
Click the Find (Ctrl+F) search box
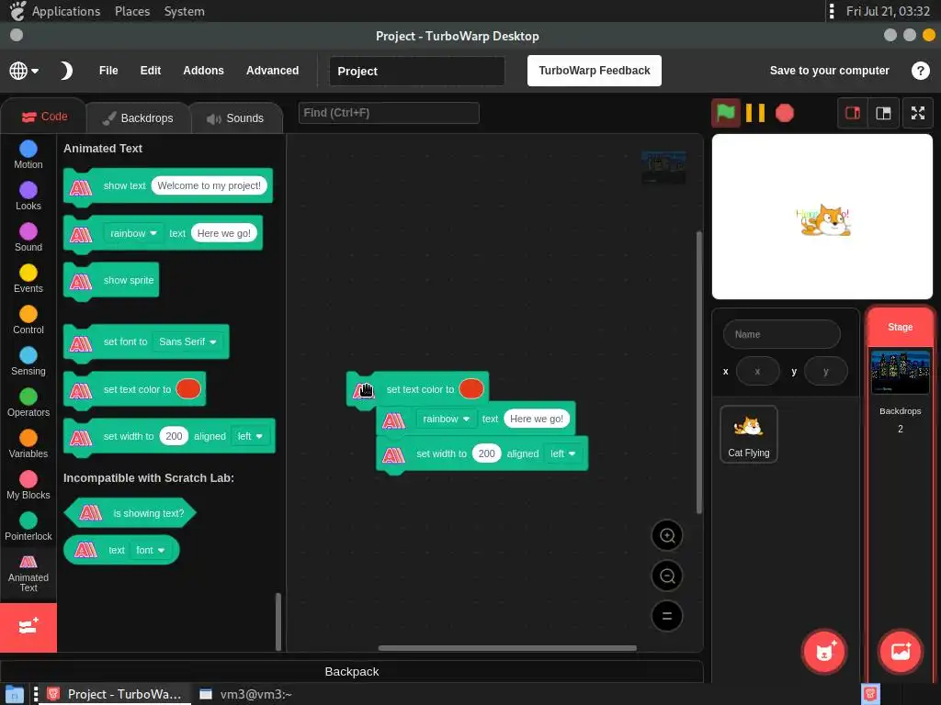tap(389, 113)
